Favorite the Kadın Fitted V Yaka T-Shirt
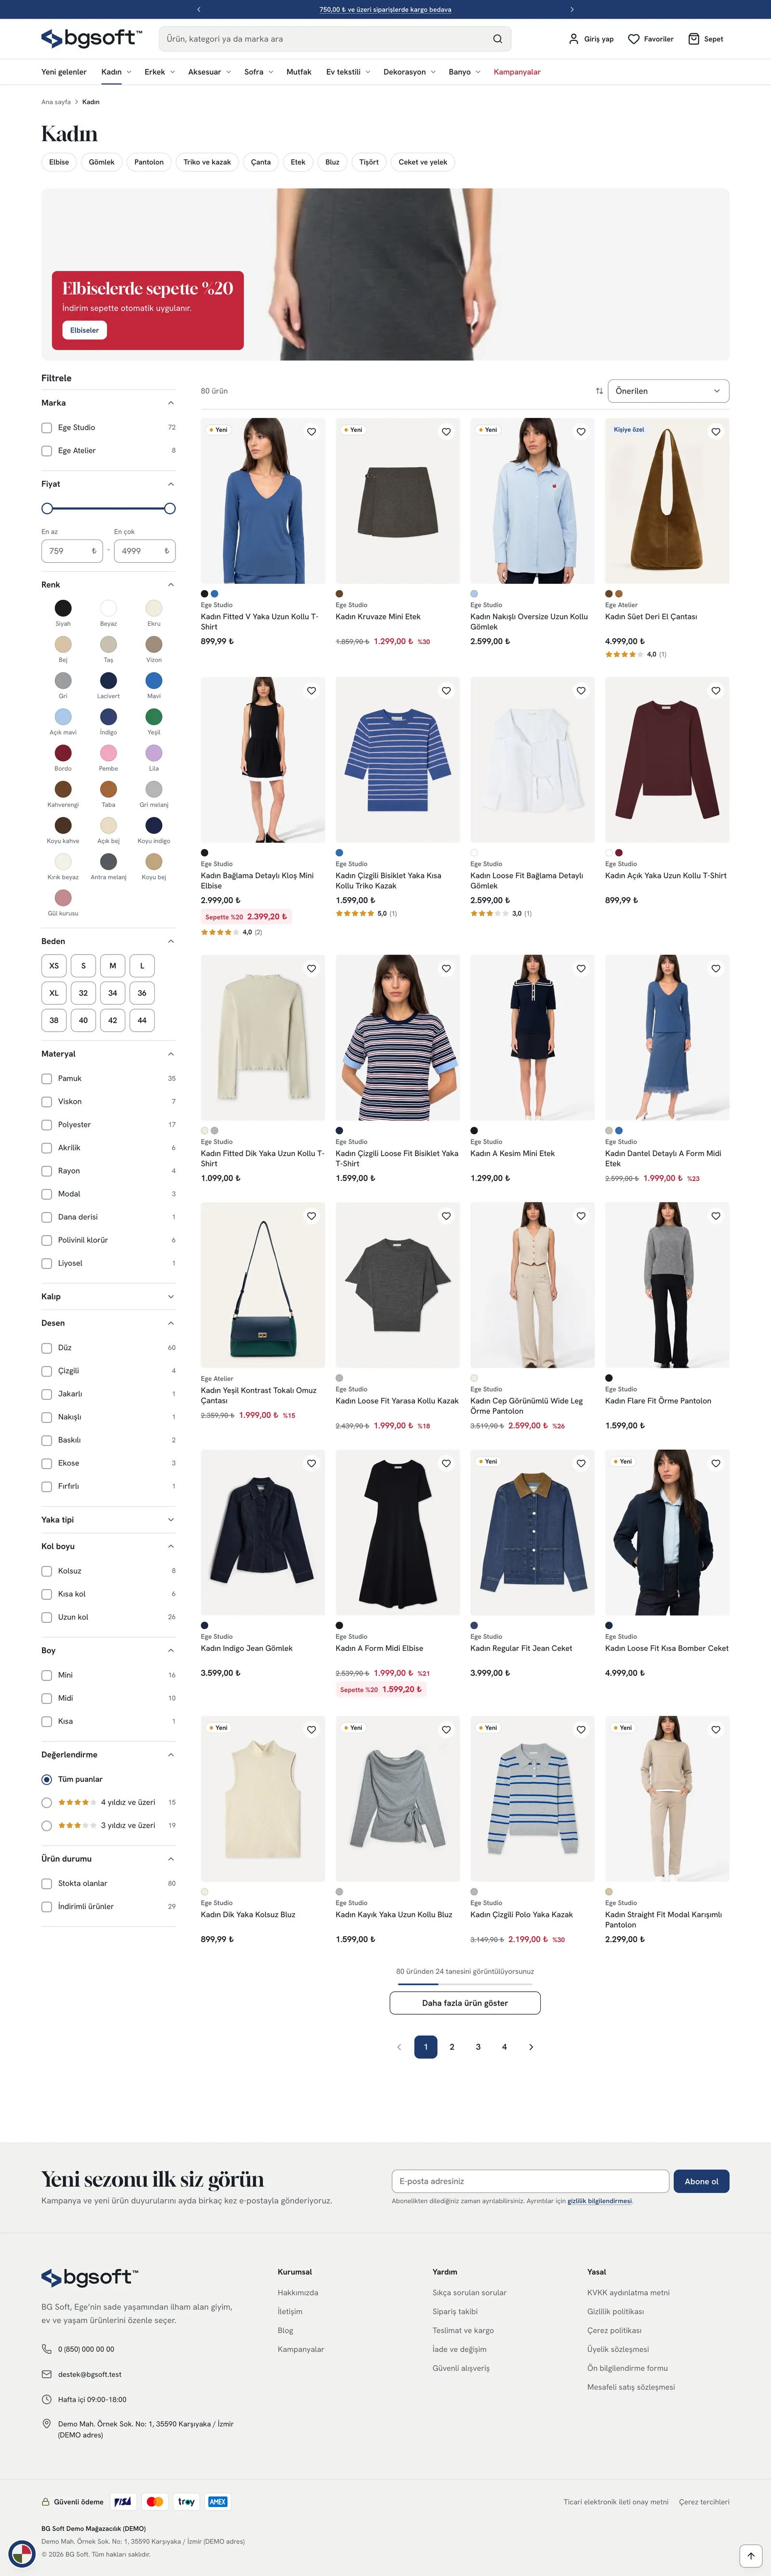 point(311,432)
